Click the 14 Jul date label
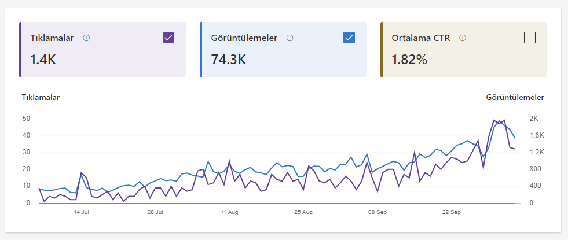The image size is (568, 240). click(x=82, y=212)
